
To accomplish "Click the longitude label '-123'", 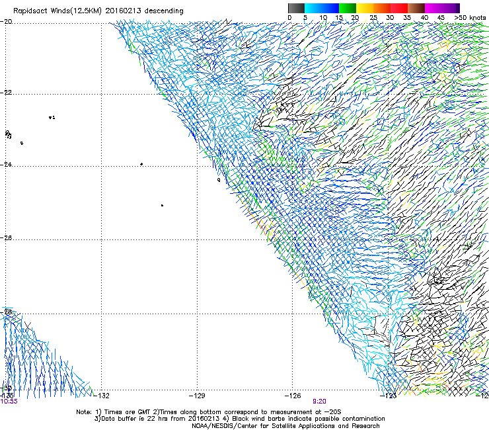I will [x=388, y=396].
